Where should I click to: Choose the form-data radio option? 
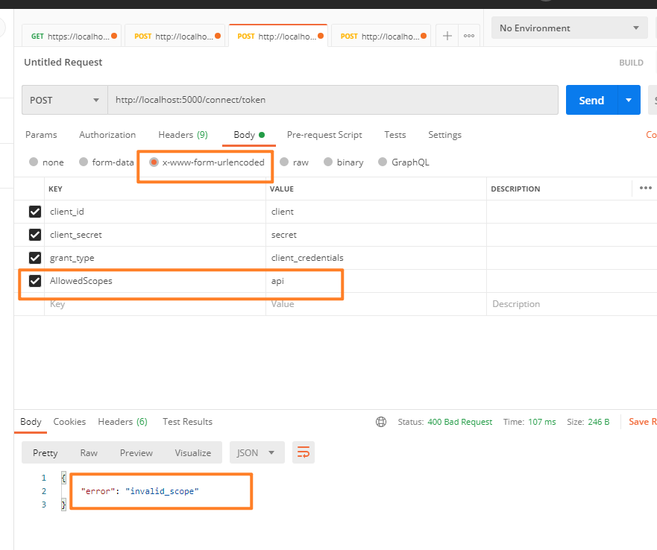84,162
